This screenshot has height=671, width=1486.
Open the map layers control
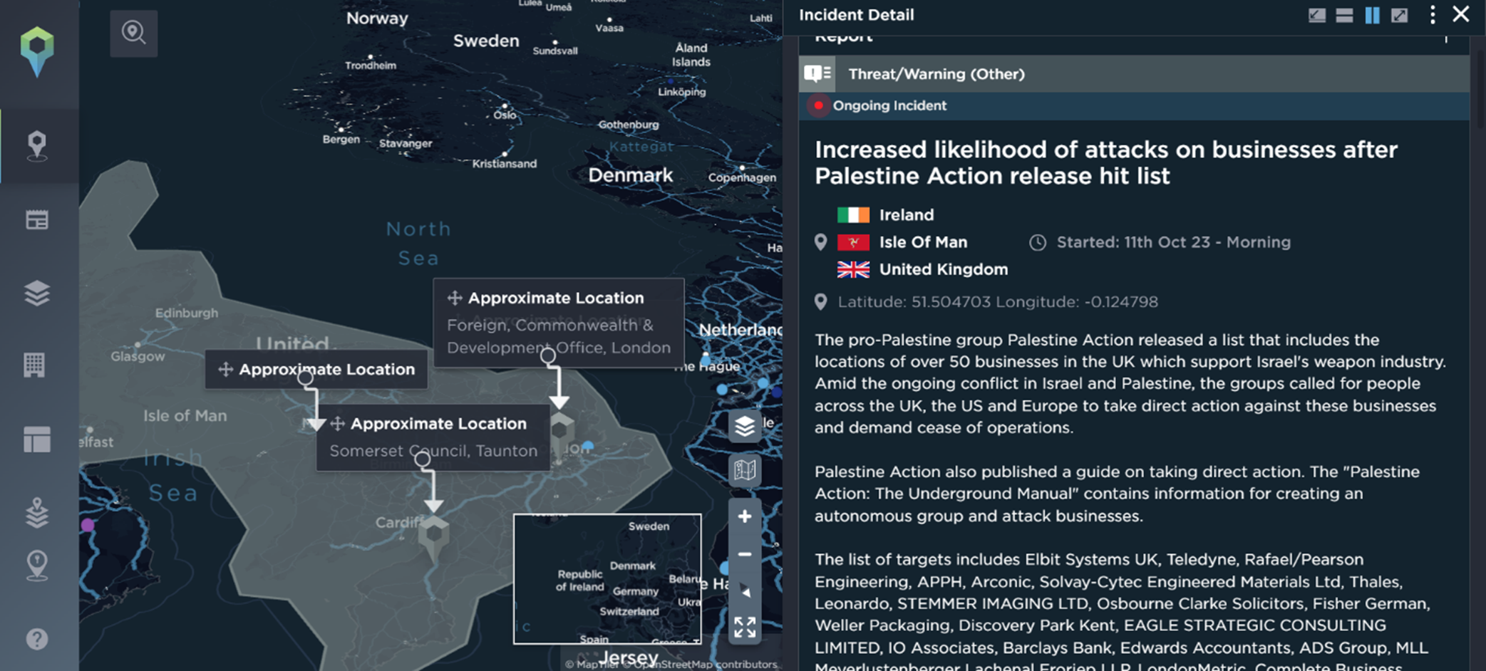[745, 426]
